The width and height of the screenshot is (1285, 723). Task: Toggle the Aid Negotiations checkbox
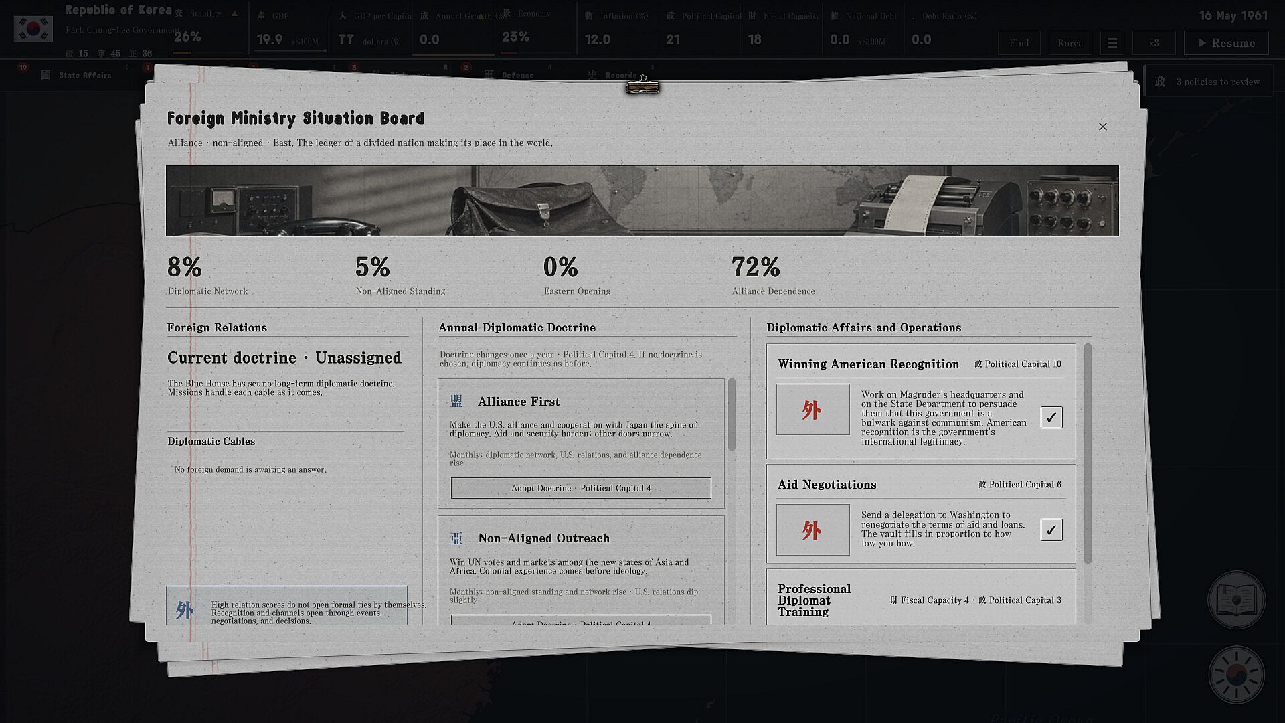[x=1051, y=530]
